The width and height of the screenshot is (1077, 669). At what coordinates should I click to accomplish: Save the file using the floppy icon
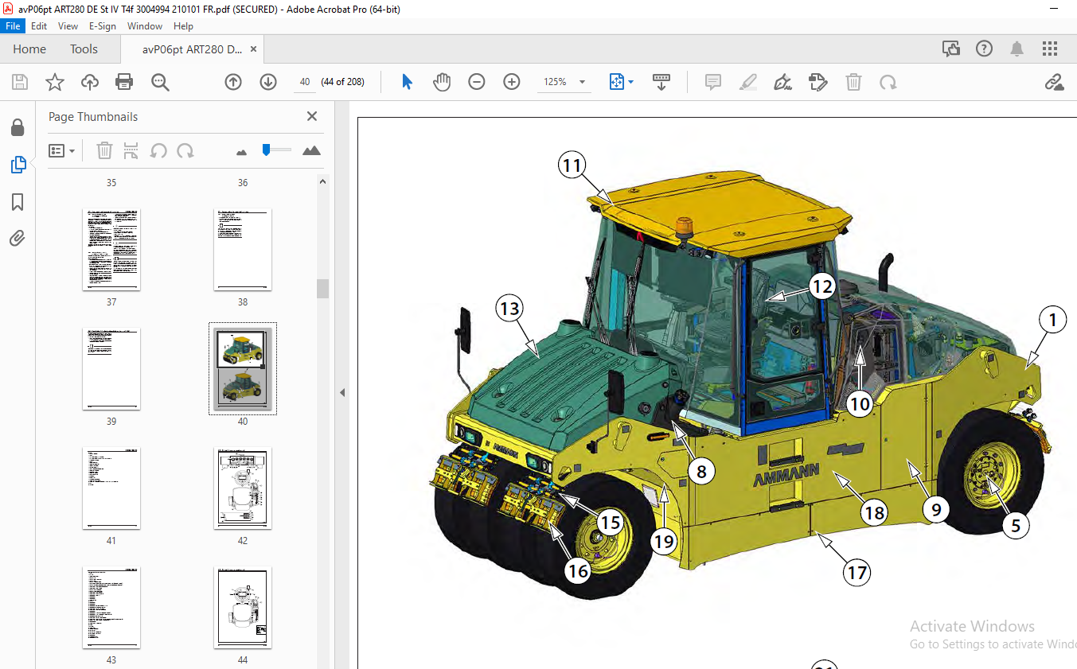[x=20, y=82]
